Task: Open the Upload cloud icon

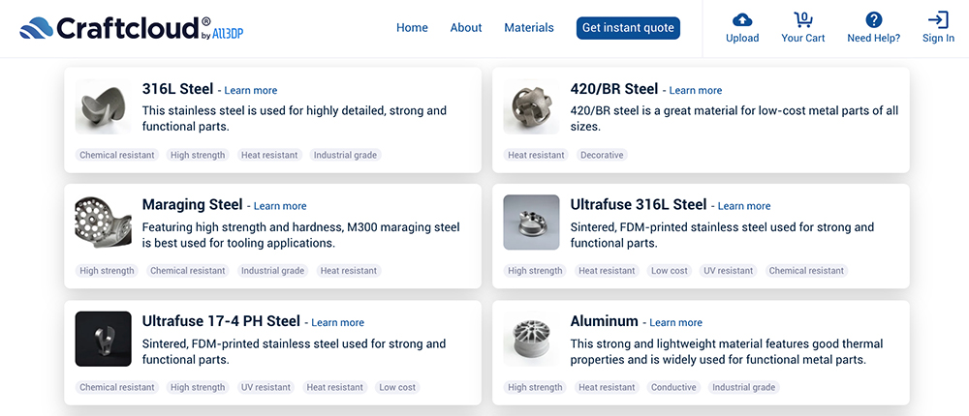Action: [742, 20]
